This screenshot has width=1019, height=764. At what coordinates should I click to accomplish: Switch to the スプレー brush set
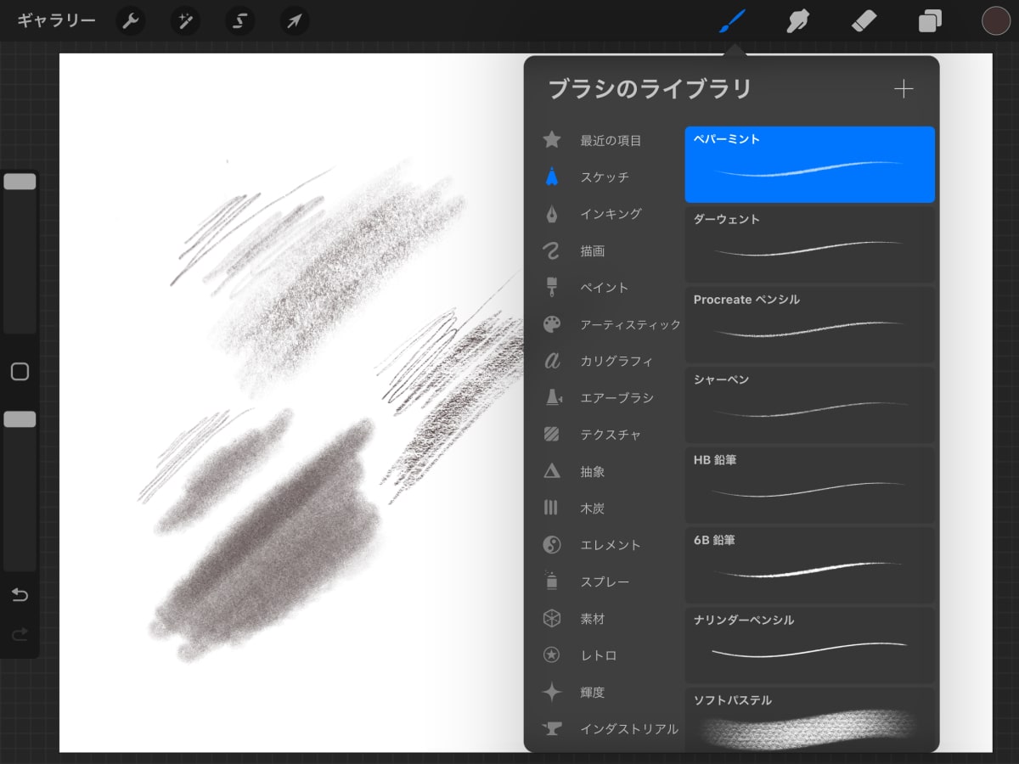tap(611, 581)
